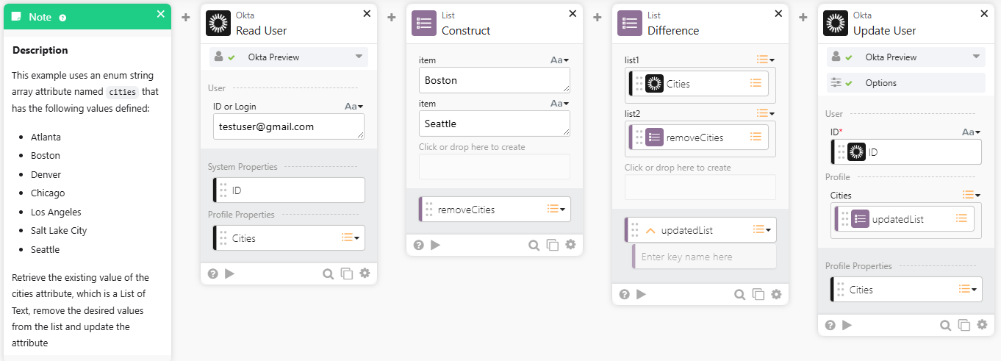Screen dimensions: 1001x361
Task: Change type dropdown of Boston item
Action: [x=559, y=60]
